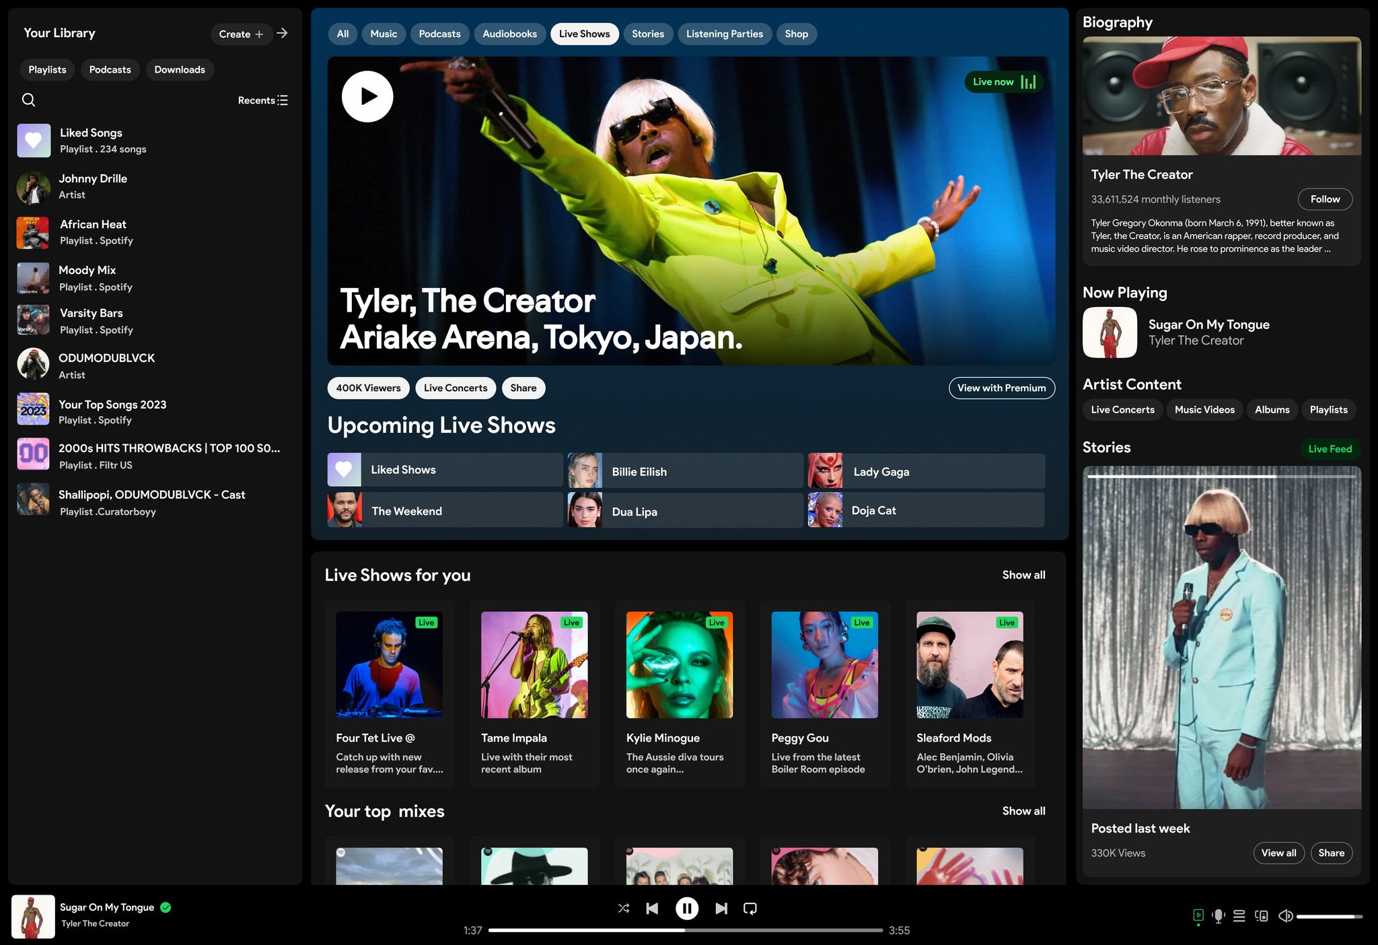The image size is (1378, 945).
Task: Pause the current song
Action: pyautogui.click(x=686, y=908)
